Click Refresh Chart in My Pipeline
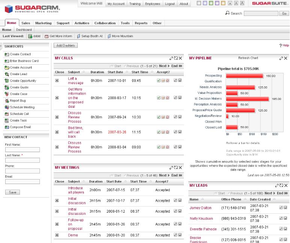 click(248, 58)
